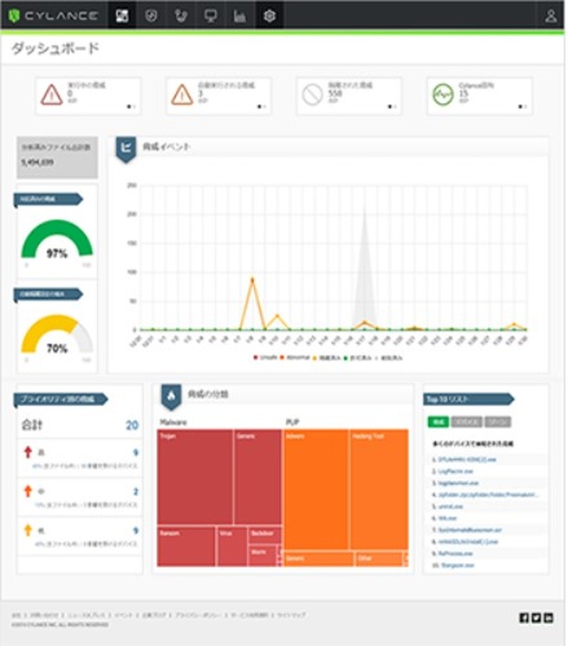Open the high priority threats row
This screenshot has height=646, width=568.
(x=80, y=455)
